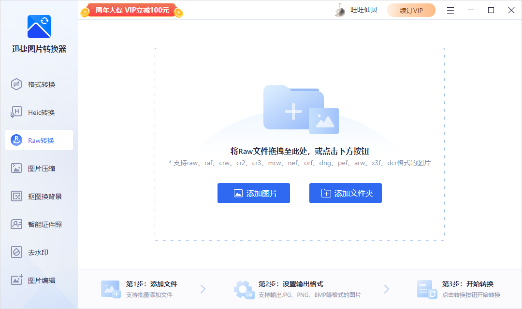Open the 图片压缩 compression tool
The width and height of the screenshot is (522, 309).
tap(39, 168)
